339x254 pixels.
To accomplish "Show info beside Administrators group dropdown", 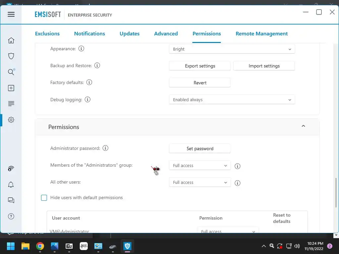I will [x=237, y=166].
